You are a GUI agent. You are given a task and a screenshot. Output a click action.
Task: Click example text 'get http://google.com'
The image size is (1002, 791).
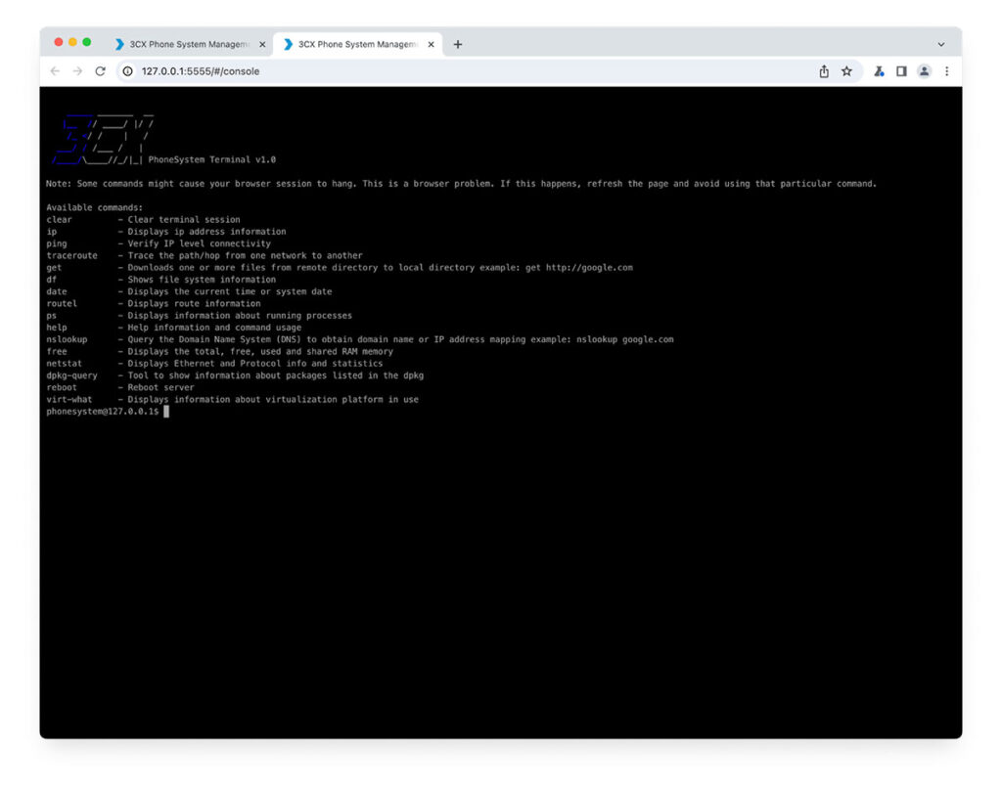pos(579,268)
